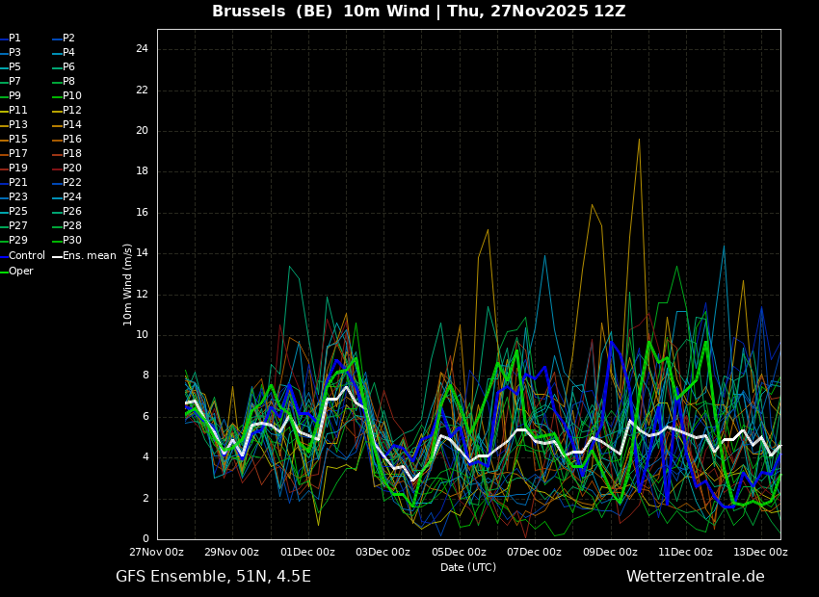Screen dimensions: 819x597
Task: Click the Control legend entry
Action: (x=23, y=256)
